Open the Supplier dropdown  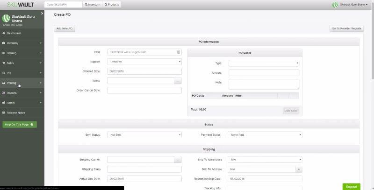(x=144, y=62)
